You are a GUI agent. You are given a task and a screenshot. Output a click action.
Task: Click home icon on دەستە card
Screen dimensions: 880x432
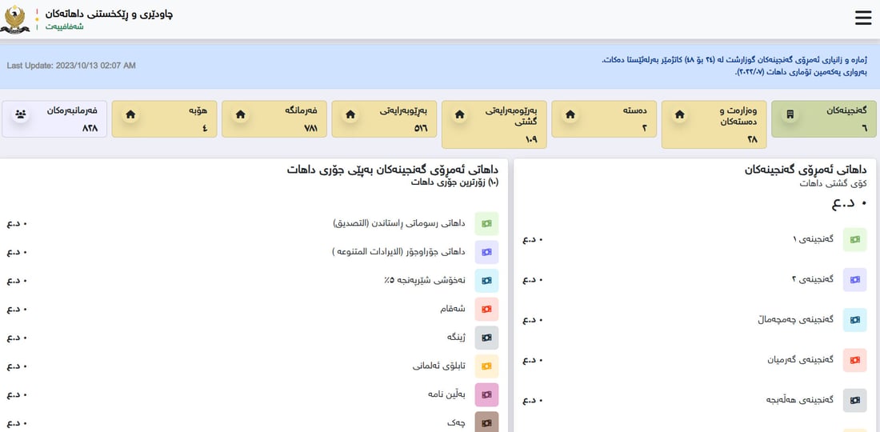click(570, 114)
